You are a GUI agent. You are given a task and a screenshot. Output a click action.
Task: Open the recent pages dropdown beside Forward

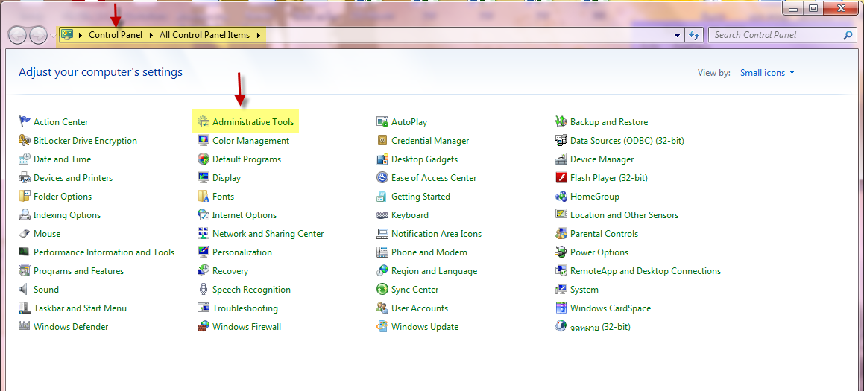click(53, 36)
